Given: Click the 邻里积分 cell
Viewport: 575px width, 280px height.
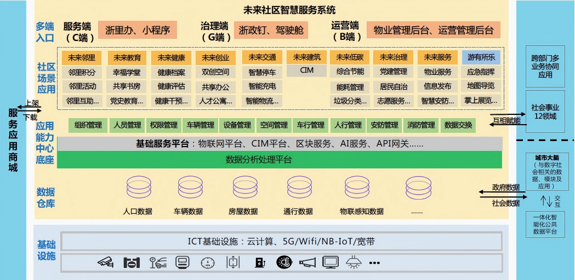Looking at the screenshot, I should 81,72.
